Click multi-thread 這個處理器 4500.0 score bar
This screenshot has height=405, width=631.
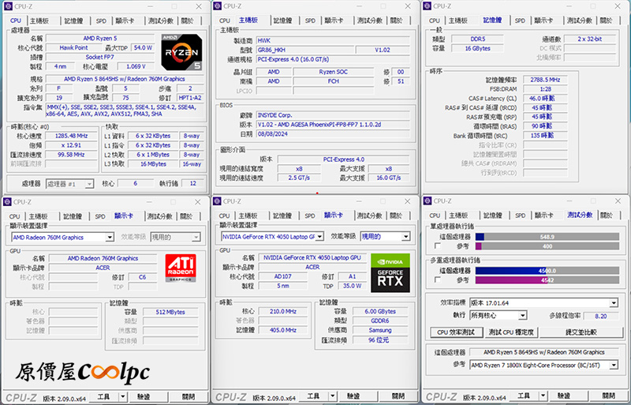tap(547, 271)
